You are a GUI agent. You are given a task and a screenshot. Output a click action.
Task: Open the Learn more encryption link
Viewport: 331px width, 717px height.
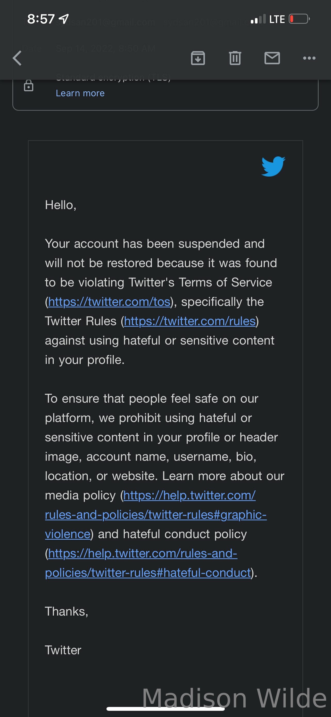pyautogui.click(x=80, y=93)
